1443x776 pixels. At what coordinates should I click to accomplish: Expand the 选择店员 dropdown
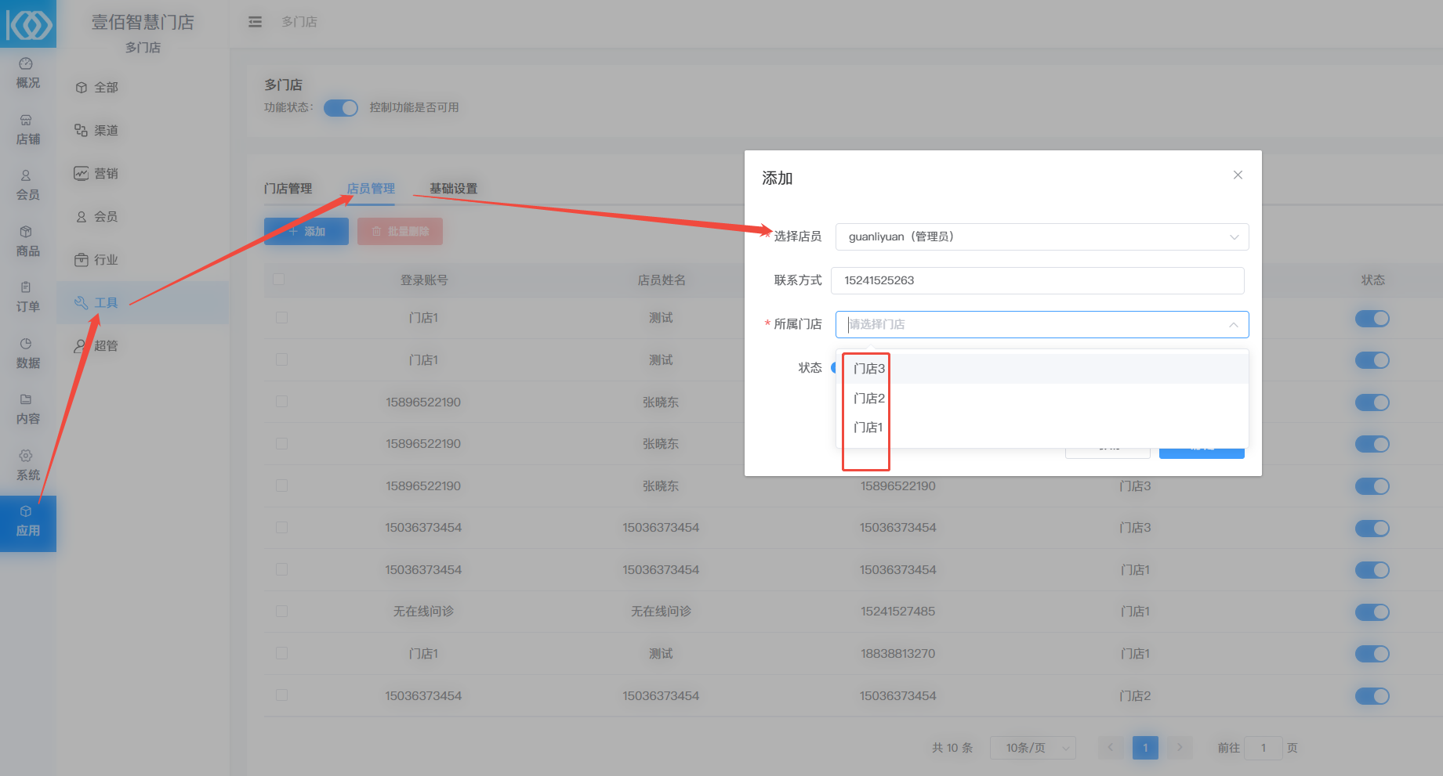pyautogui.click(x=1041, y=237)
